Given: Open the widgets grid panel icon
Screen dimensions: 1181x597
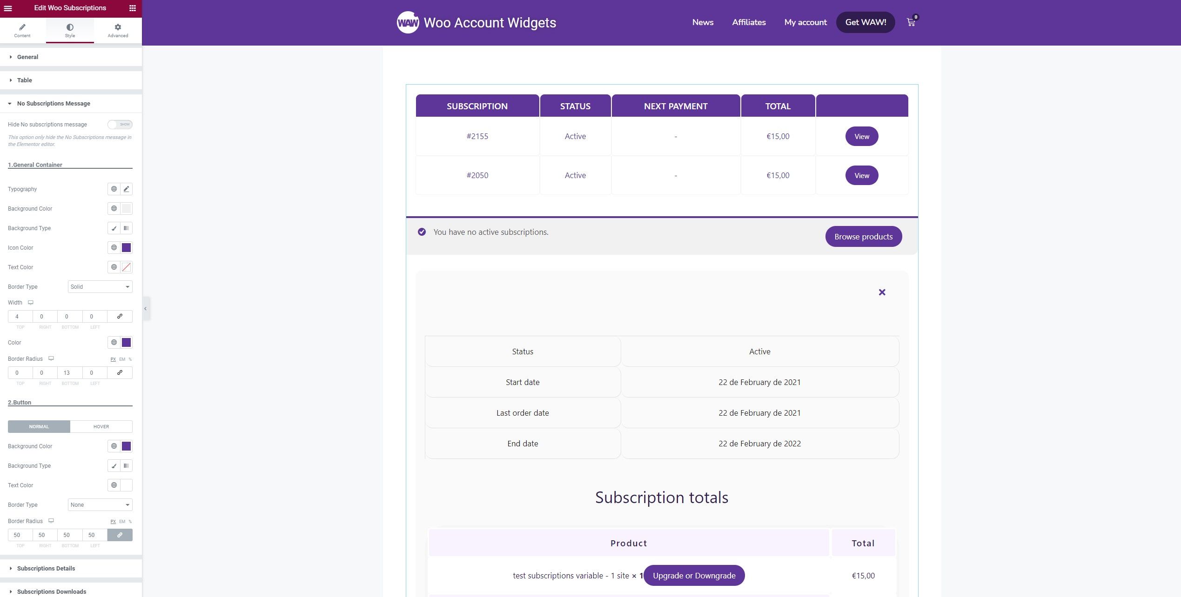Looking at the screenshot, I should click(x=133, y=8).
